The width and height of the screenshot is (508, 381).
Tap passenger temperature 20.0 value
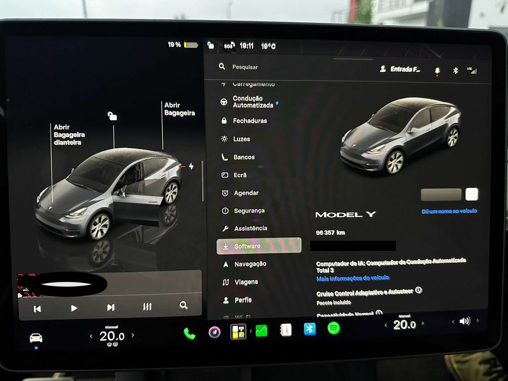click(405, 324)
